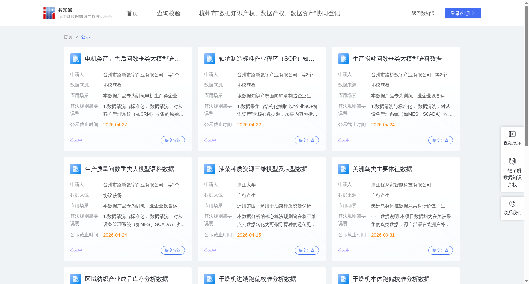Submit objection for 轴承制造标准作业程序 card
This screenshot has width=529, height=284.
click(306, 140)
